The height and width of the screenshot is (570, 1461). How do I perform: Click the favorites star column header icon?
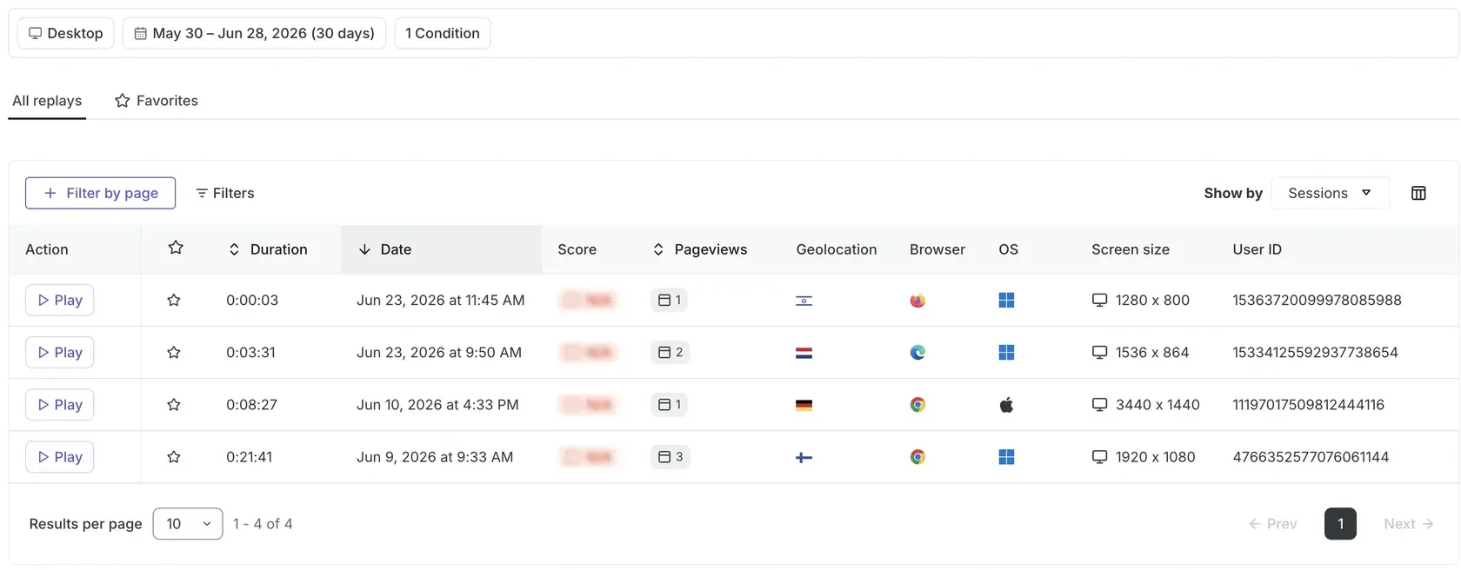point(176,249)
